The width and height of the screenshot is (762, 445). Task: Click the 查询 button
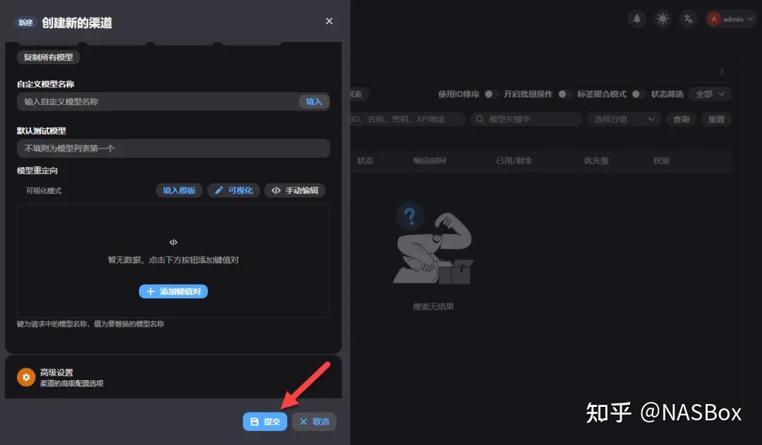[682, 119]
